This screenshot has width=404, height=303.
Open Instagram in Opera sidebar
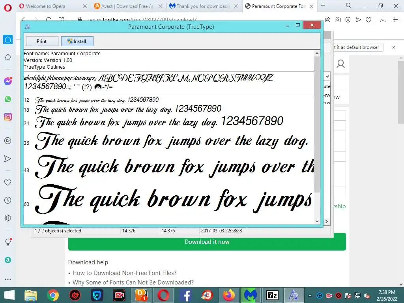coord(8,117)
